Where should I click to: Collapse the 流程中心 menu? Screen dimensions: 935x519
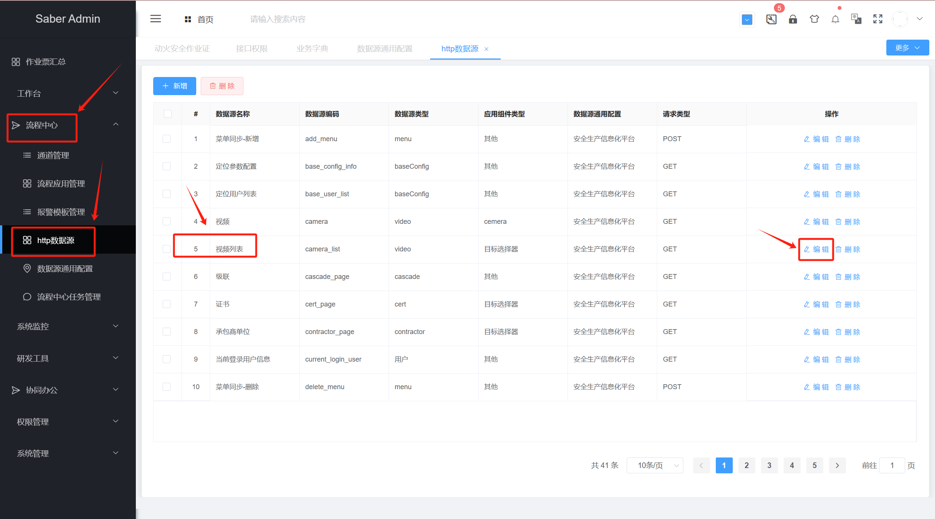tap(68, 125)
